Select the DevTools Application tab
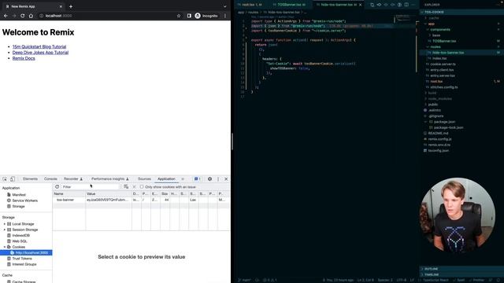Screen dimensions: 504x283 point(166,178)
